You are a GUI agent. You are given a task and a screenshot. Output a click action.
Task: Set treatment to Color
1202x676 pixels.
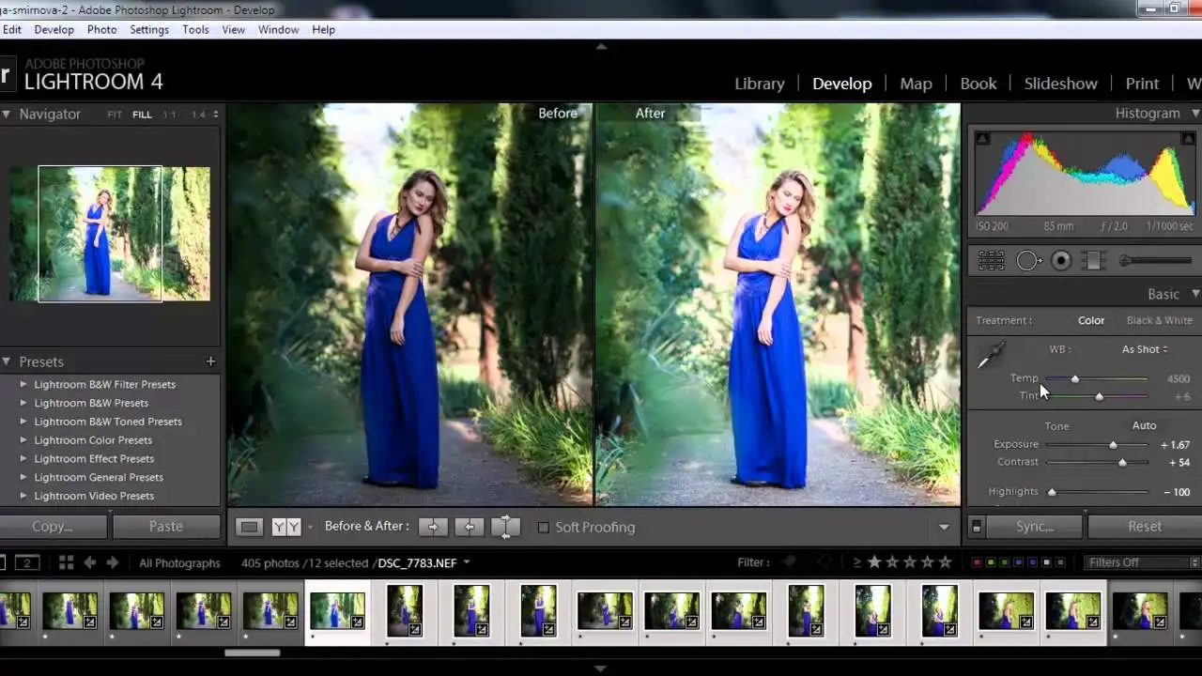(1091, 320)
